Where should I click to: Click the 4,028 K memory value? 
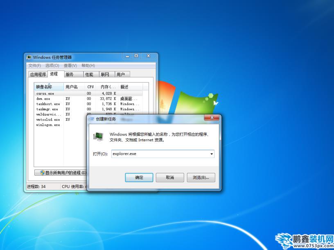109,94
